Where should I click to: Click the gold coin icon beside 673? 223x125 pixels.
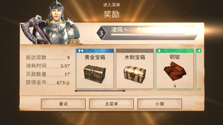point(68,83)
